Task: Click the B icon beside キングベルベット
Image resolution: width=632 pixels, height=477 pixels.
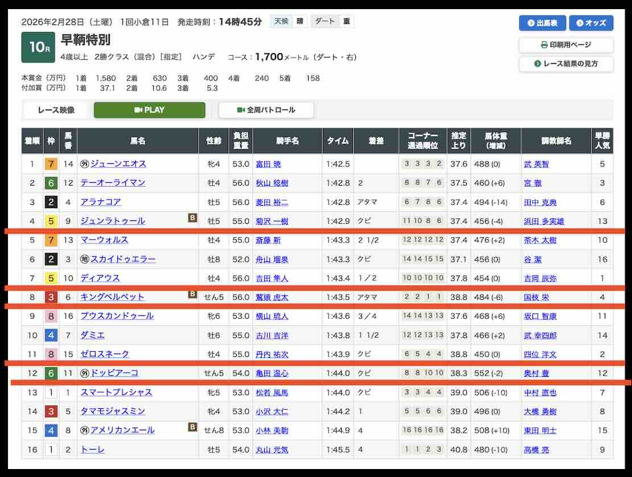Action: [x=192, y=294]
